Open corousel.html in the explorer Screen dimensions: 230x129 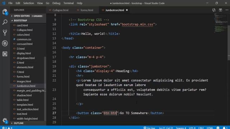[x=24, y=44]
